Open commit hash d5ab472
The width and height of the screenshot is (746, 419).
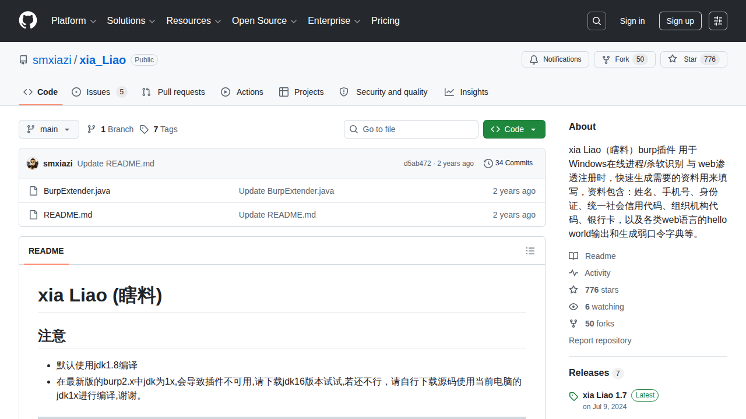[417, 164]
